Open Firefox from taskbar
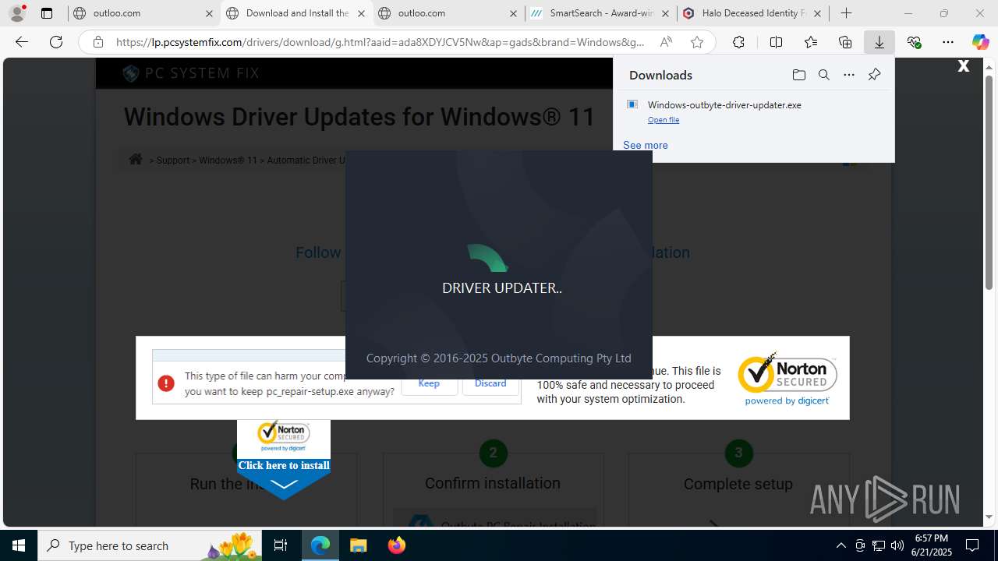The height and width of the screenshot is (561, 998). [x=396, y=545]
